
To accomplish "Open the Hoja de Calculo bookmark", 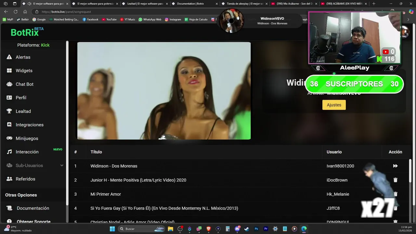I will click(x=196, y=19).
